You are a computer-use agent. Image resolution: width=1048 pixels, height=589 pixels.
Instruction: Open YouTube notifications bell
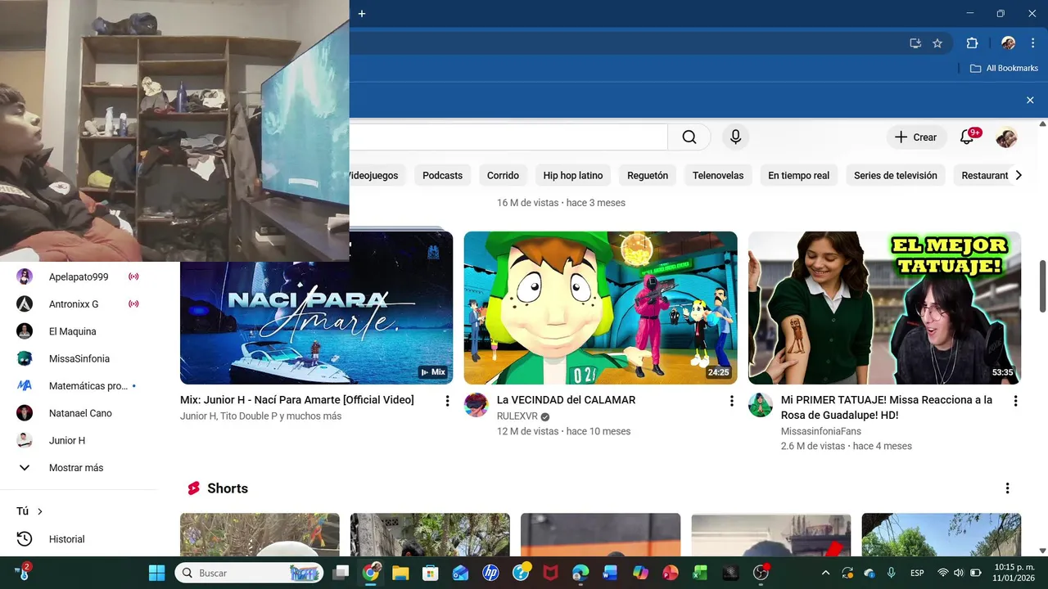click(x=967, y=137)
